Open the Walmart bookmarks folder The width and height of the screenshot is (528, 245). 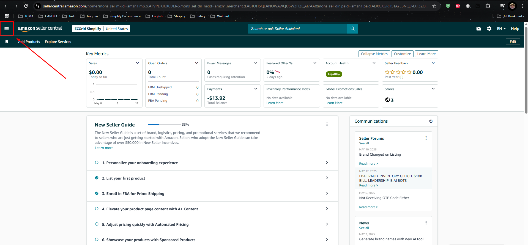220,16
